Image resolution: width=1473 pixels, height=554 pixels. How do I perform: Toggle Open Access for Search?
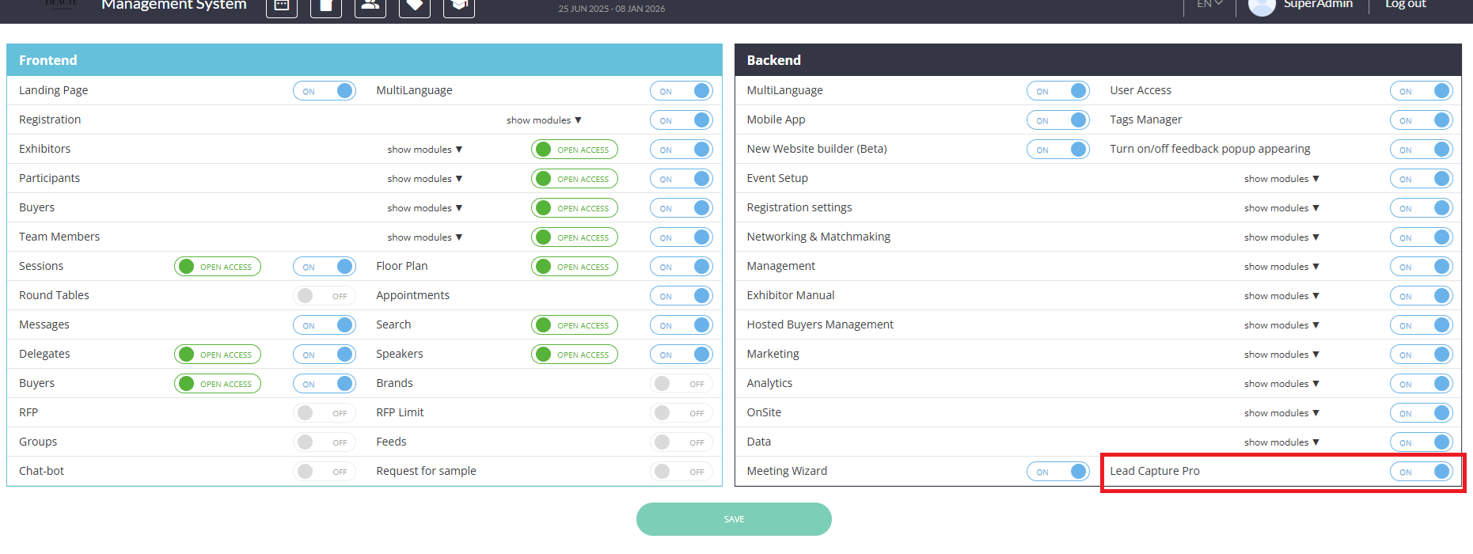pyautogui.click(x=575, y=325)
